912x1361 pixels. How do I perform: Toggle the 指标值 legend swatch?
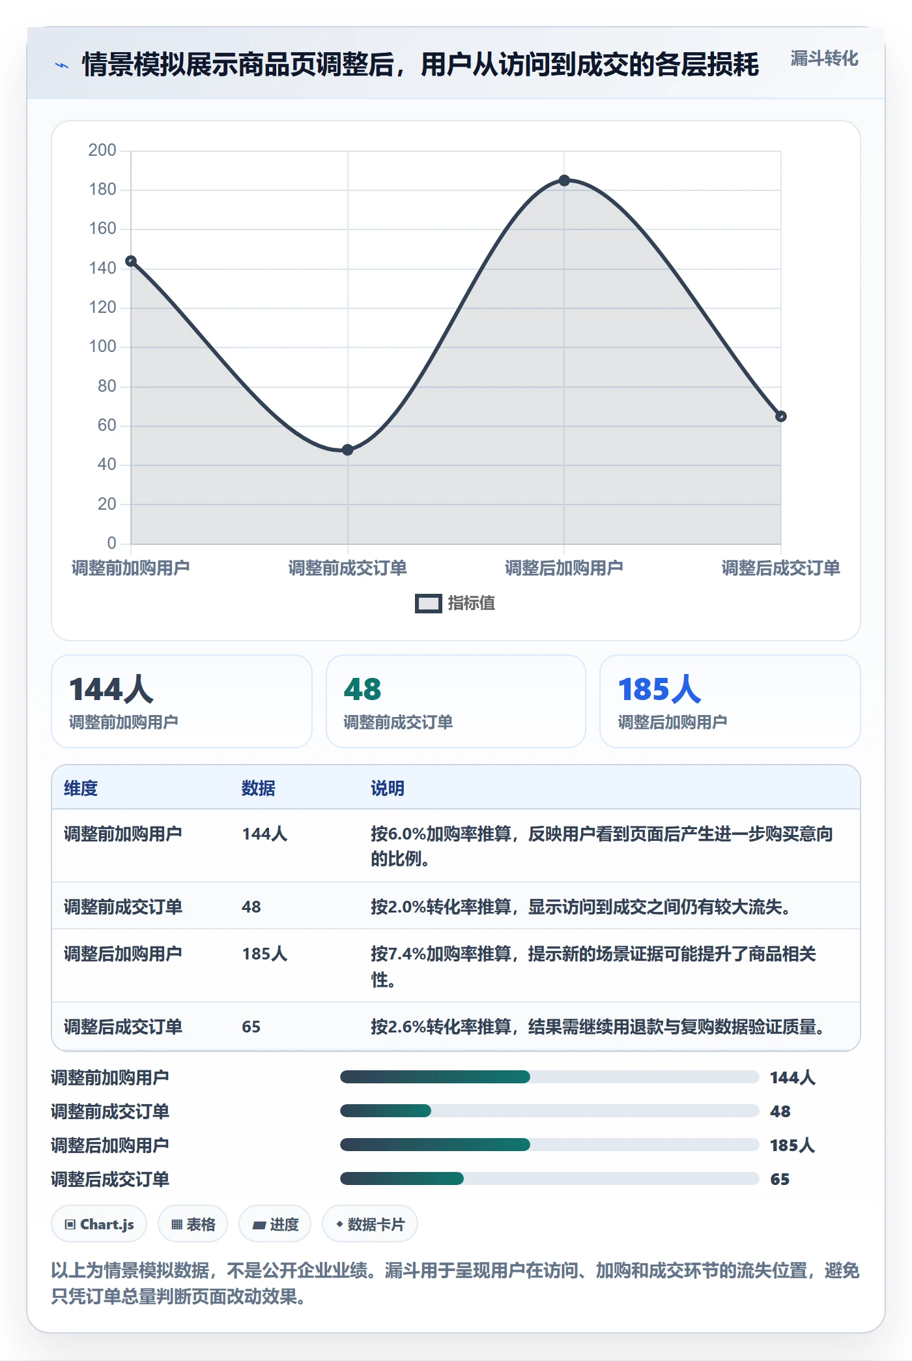(429, 604)
